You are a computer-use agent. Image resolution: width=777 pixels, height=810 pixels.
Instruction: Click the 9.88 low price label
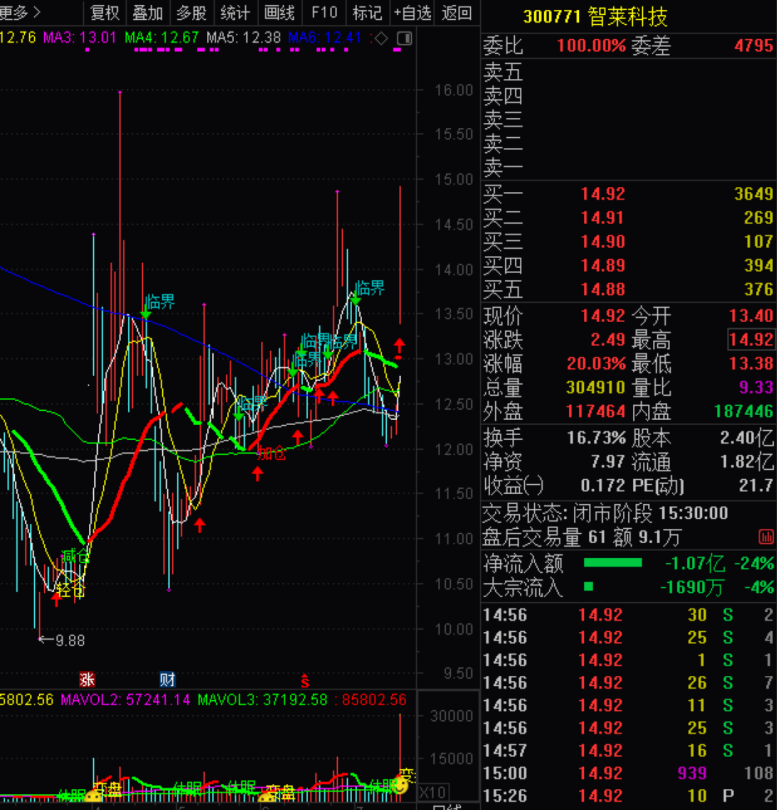70,641
